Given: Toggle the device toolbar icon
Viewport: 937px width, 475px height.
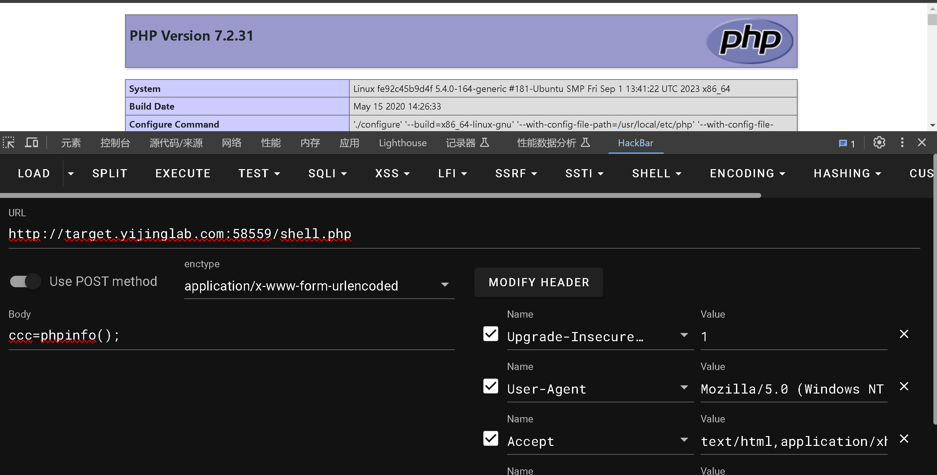Looking at the screenshot, I should (32, 142).
